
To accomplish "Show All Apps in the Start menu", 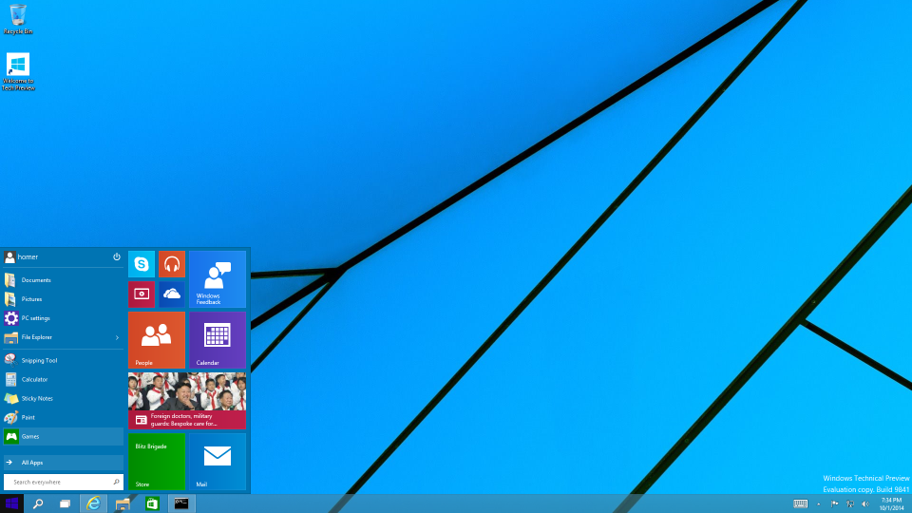I will pos(64,463).
